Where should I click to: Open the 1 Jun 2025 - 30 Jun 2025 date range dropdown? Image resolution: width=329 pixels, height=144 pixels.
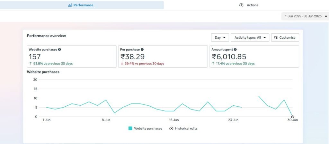point(305,16)
